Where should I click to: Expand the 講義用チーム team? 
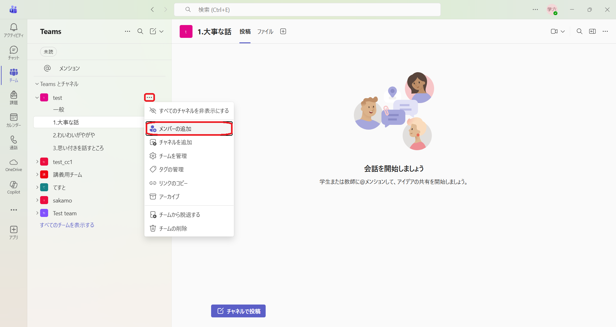tap(37, 175)
